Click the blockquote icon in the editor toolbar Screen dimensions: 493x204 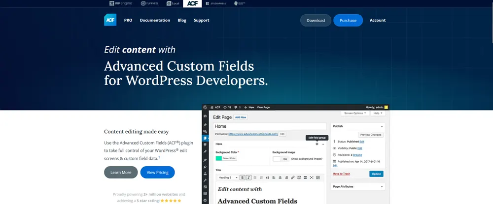coord(268,177)
